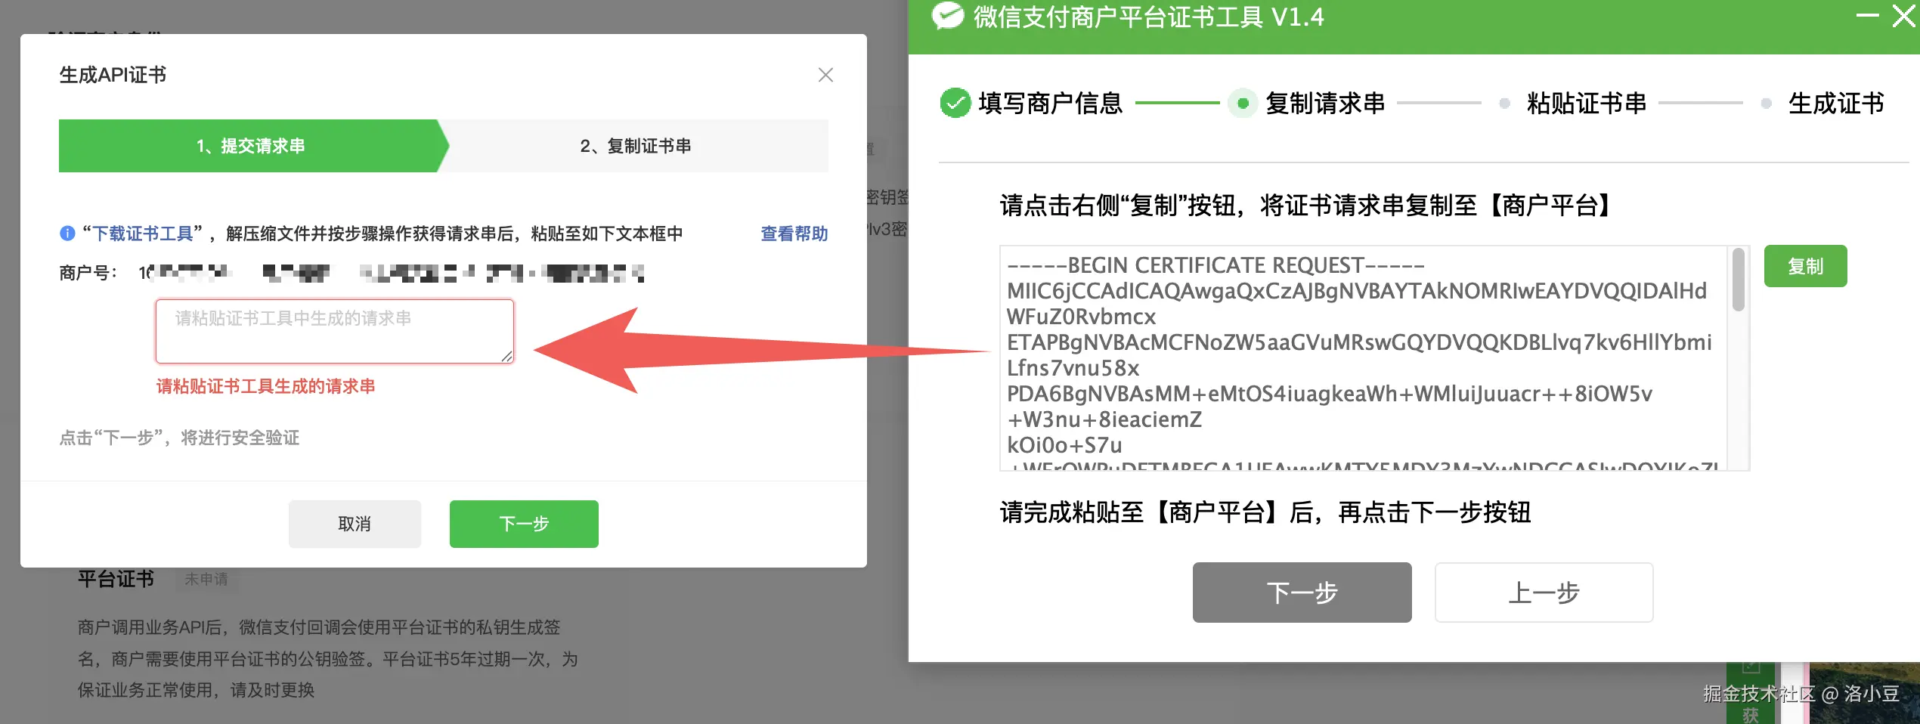Open the 下载证书工具 link

(x=143, y=234)
